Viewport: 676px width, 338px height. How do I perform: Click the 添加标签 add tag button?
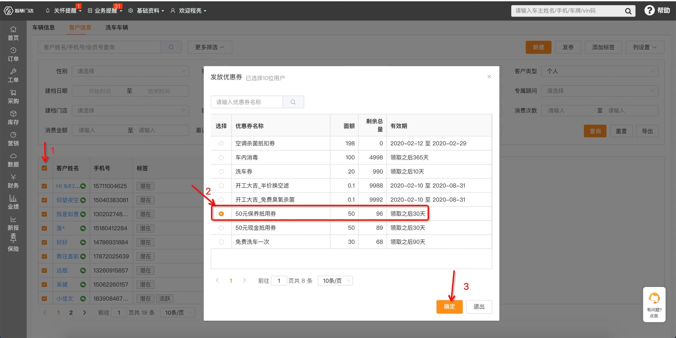point(603,47)
